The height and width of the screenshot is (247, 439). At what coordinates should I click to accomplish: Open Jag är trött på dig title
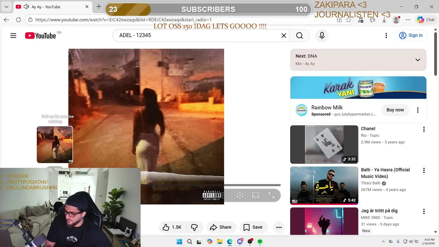[x=379, y=211]
